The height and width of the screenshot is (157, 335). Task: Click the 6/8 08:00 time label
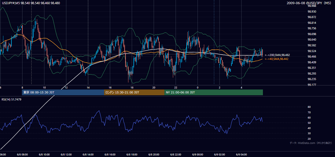[22, 155]
